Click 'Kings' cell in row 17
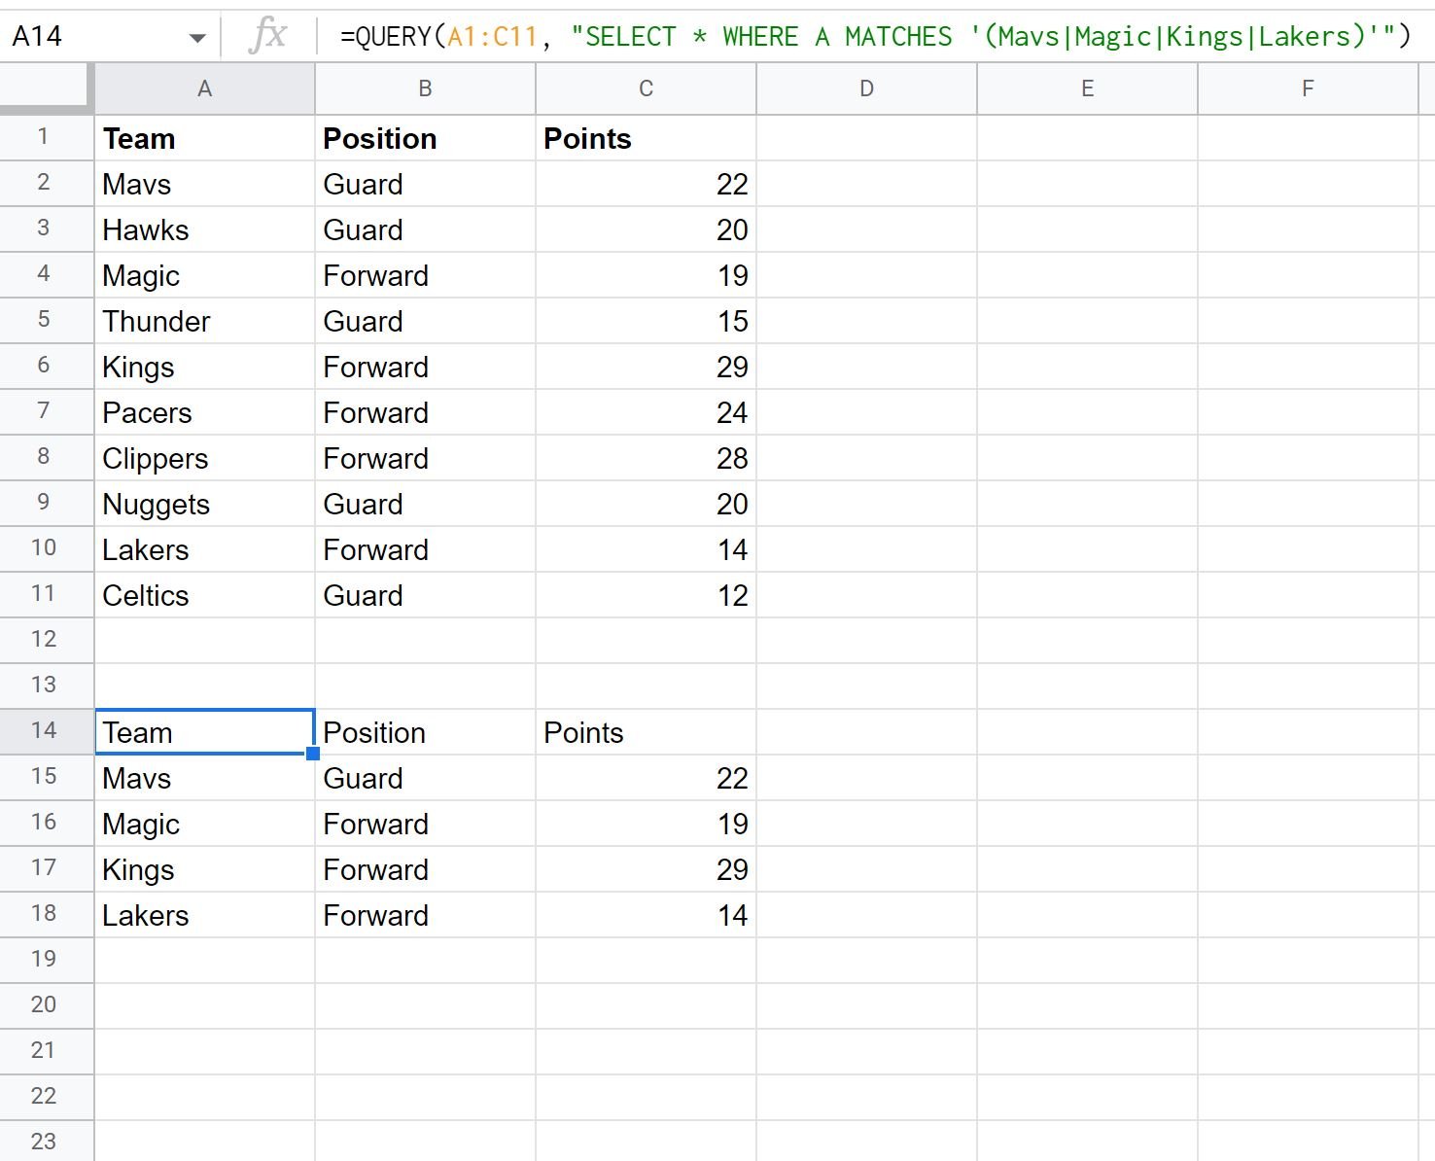Image resolution: width=1435 pixels, height=1161 pixels. coord(204,869)
